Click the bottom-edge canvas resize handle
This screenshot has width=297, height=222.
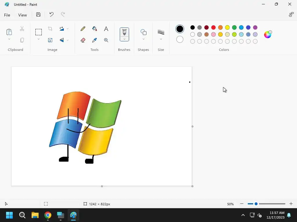click(102, 186)
